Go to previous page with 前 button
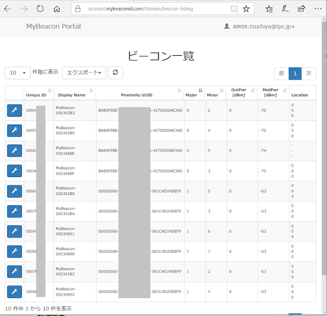The width and height of the screenshot is (327, 316). [x=282, y=74]
